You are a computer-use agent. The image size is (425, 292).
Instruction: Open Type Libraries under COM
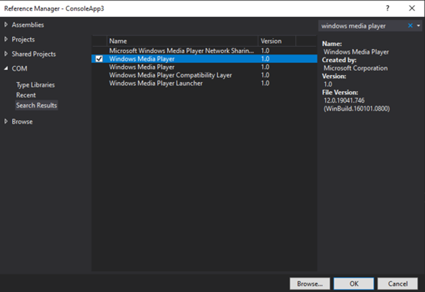coord(35,85)
